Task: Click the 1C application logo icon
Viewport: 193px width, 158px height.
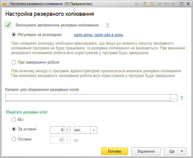Action: tap(4, 4)
